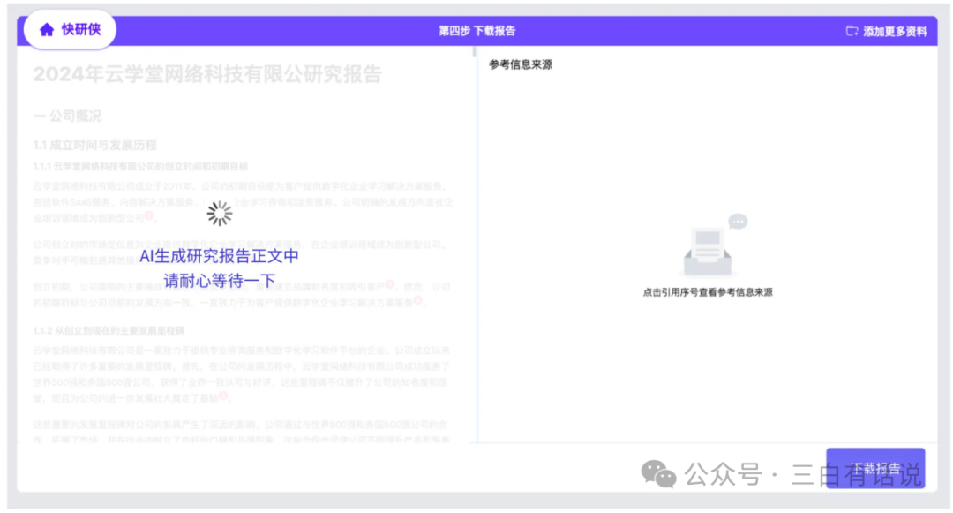The height and width of the screenshot is (513, 953).
Task: Click the subheading 1.1.2 从创立到现在的主要发展里程碑
Action: point(109,330)
